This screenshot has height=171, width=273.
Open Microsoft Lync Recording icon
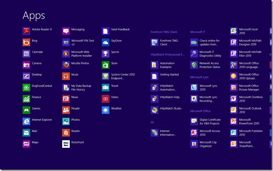194,99
